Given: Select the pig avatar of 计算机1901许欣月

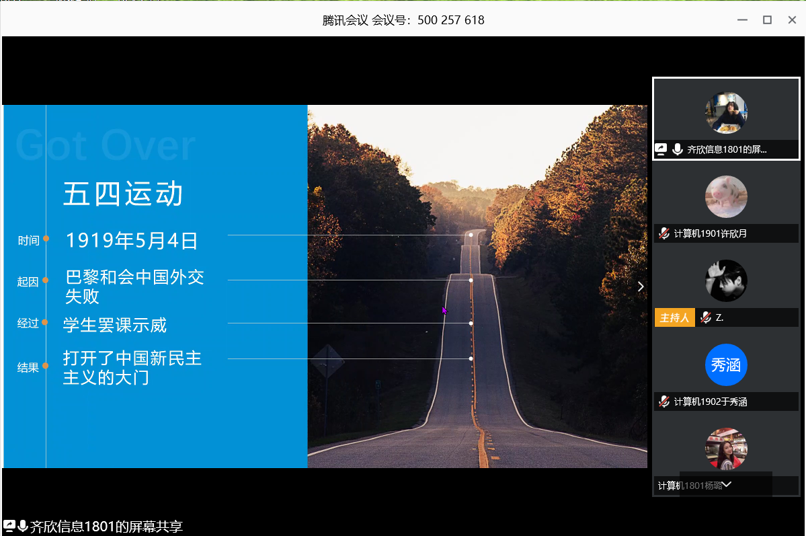Looking at the screenshot, I should (x=726, y=196).
